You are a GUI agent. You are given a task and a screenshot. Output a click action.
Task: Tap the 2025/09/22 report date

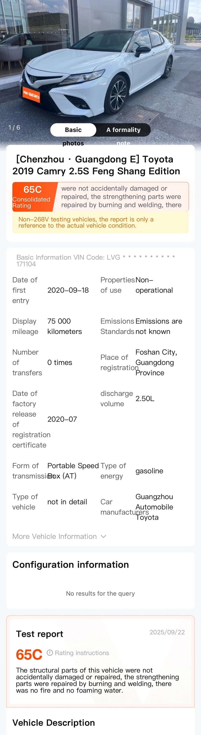coord(167,632)
